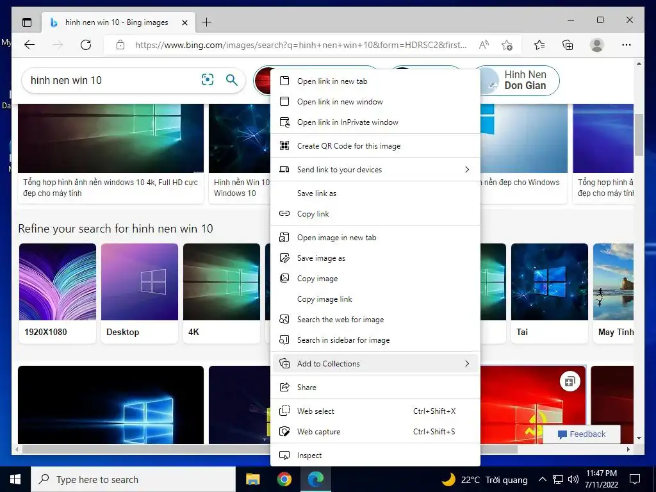Select Create QR Code for this image
The image size is (656, 492).
[375, 145]
